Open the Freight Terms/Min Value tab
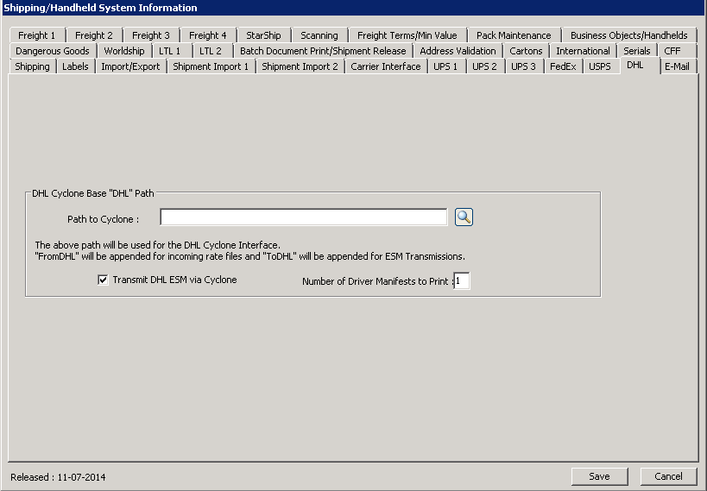This screenshot has height=491, width=707. click(407, 35)
